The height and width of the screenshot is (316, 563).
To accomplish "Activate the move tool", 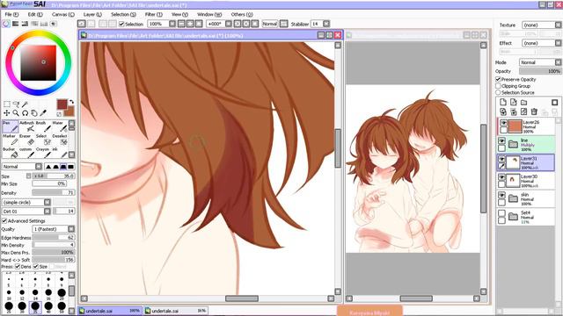I will click(7, 113).
